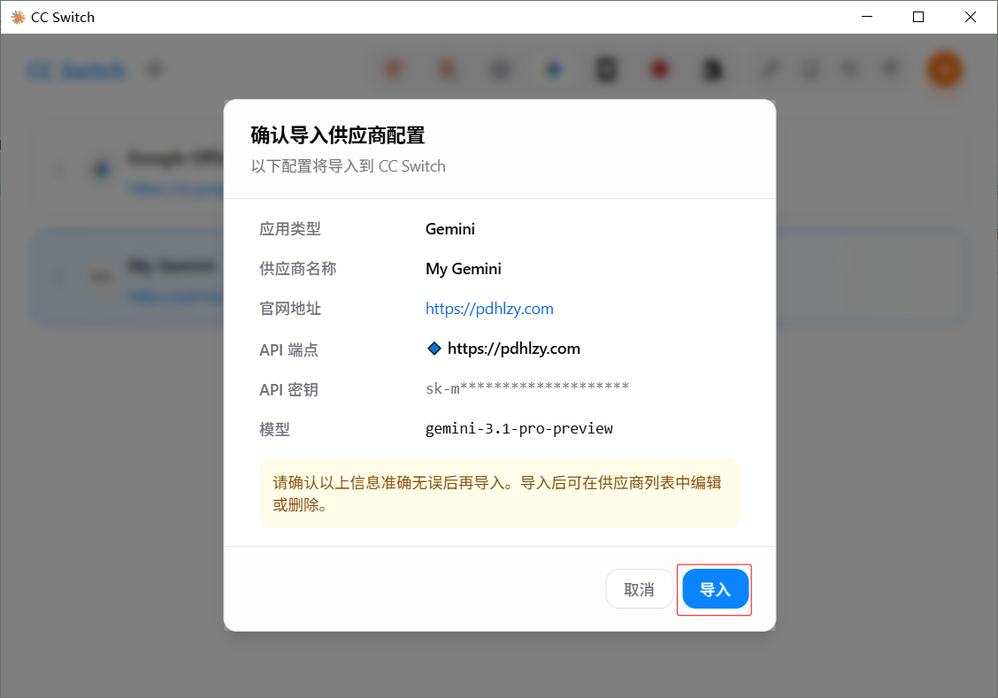Click the 取消 button
Screen dimensions: 998x698
click(x=639, y=589)
